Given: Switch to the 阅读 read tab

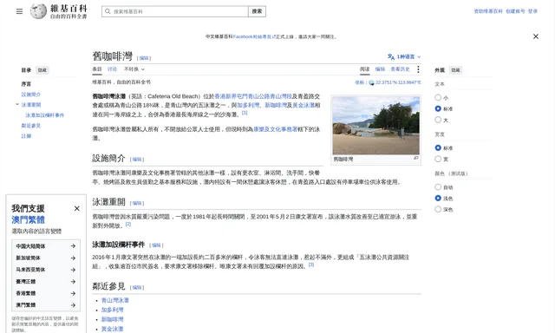Looking at the screenshot, I should [364, 69].
